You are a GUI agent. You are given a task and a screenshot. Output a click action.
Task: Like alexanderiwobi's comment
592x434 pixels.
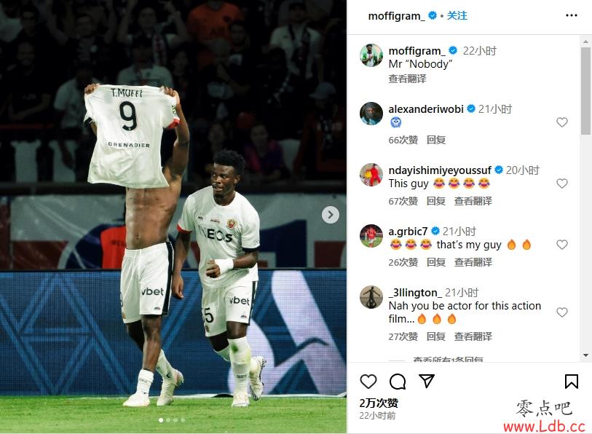coord(562,122)
